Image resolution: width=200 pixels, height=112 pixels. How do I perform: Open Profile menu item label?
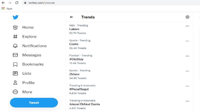point(28,83)
